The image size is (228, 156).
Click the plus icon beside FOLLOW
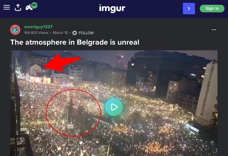(75, 33)
